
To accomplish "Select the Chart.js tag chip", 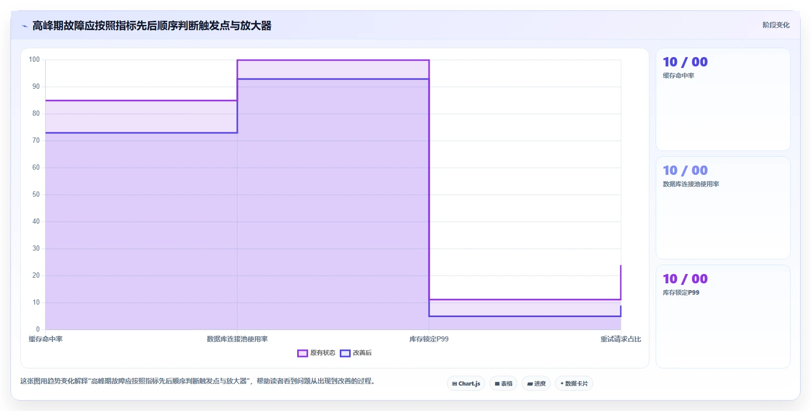I will [466, 383].
